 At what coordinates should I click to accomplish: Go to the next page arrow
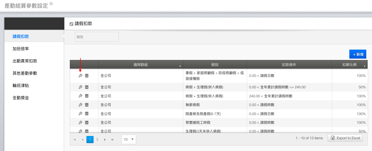[x=104, y=140]
